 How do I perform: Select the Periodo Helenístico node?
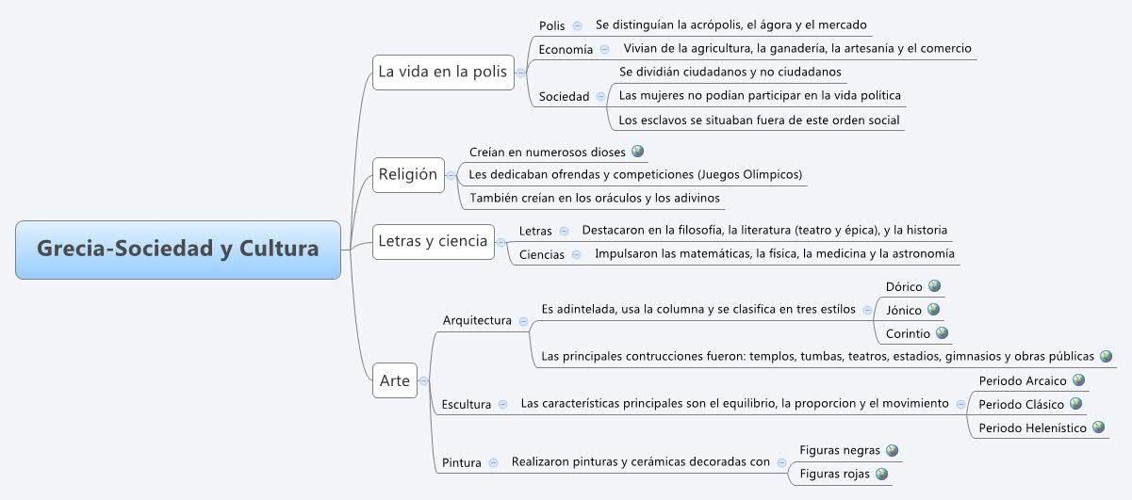(1033, 428)
